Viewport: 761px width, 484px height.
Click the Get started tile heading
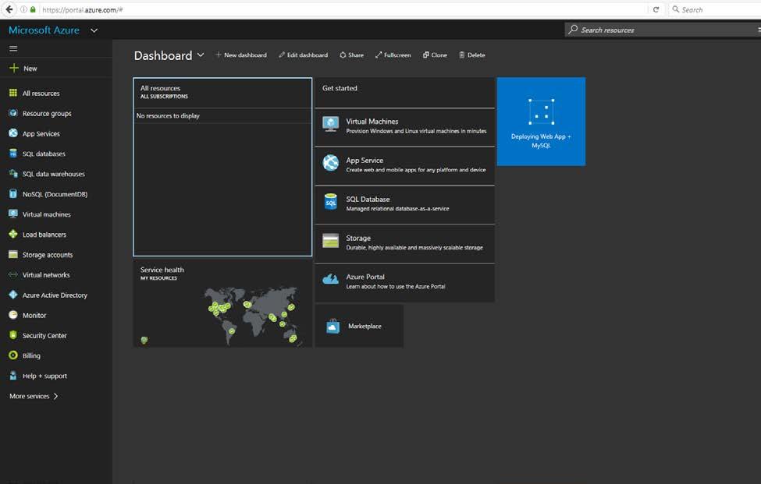pyautogui.click(x=340, y=88)
